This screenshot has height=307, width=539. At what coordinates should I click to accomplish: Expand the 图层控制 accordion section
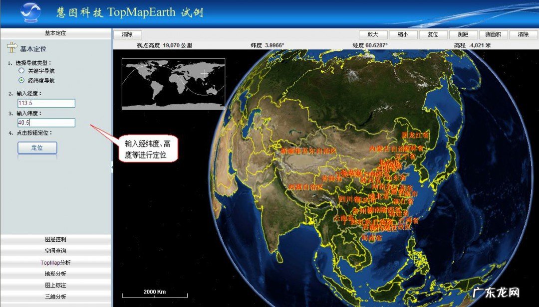(56, 239)
